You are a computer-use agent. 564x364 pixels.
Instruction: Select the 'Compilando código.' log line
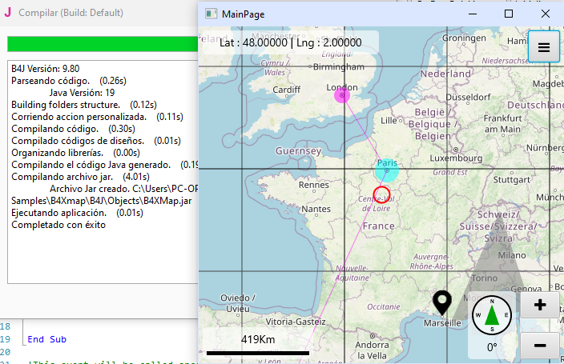pos(73,129)
